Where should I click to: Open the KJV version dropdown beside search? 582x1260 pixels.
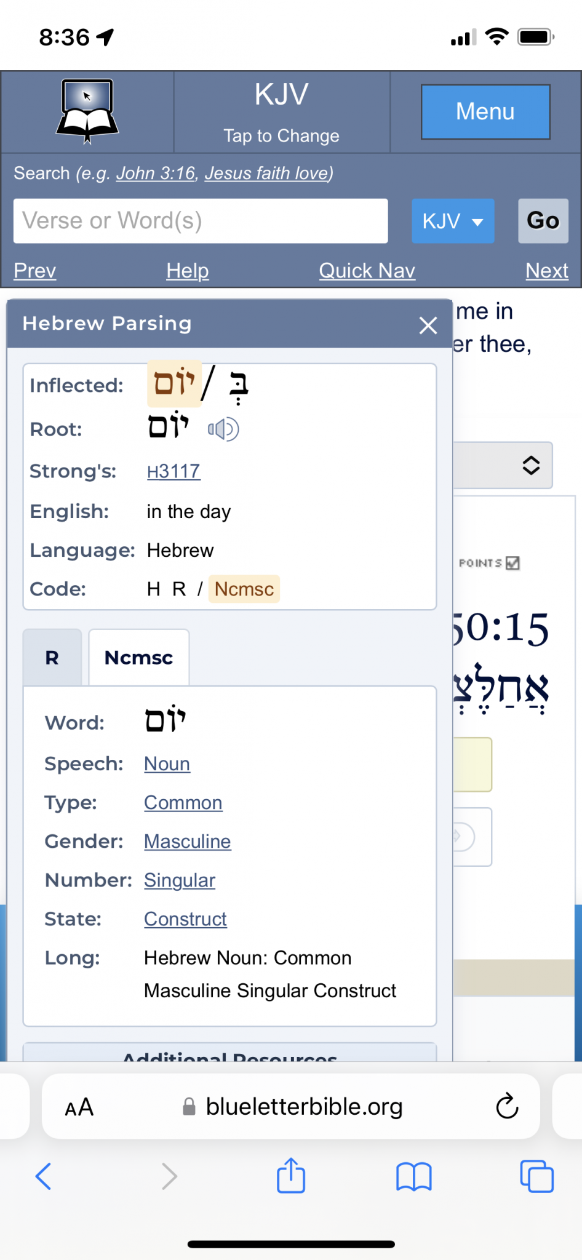(453, 221)
